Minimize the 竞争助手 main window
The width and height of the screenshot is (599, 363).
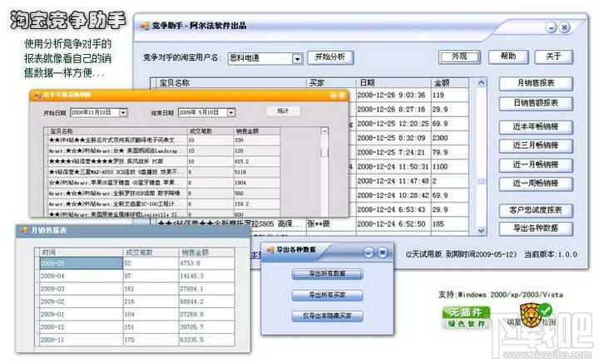tap(551, 27)
